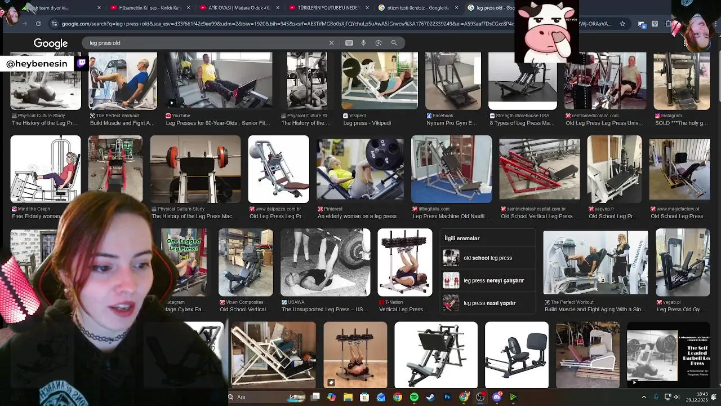Open 'Old School Leg Pr...' yepyep.fr image

point(614,169)
